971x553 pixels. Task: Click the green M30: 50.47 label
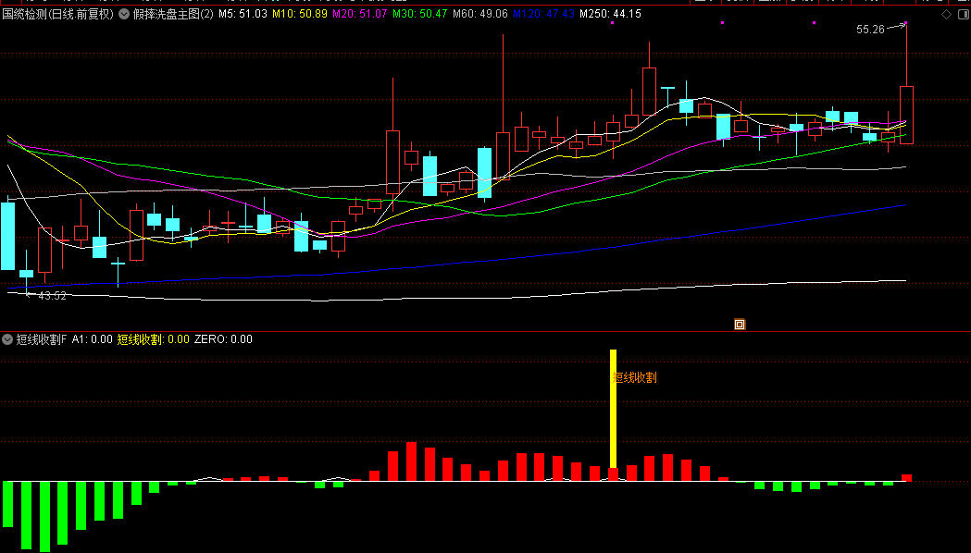[420, 14]
